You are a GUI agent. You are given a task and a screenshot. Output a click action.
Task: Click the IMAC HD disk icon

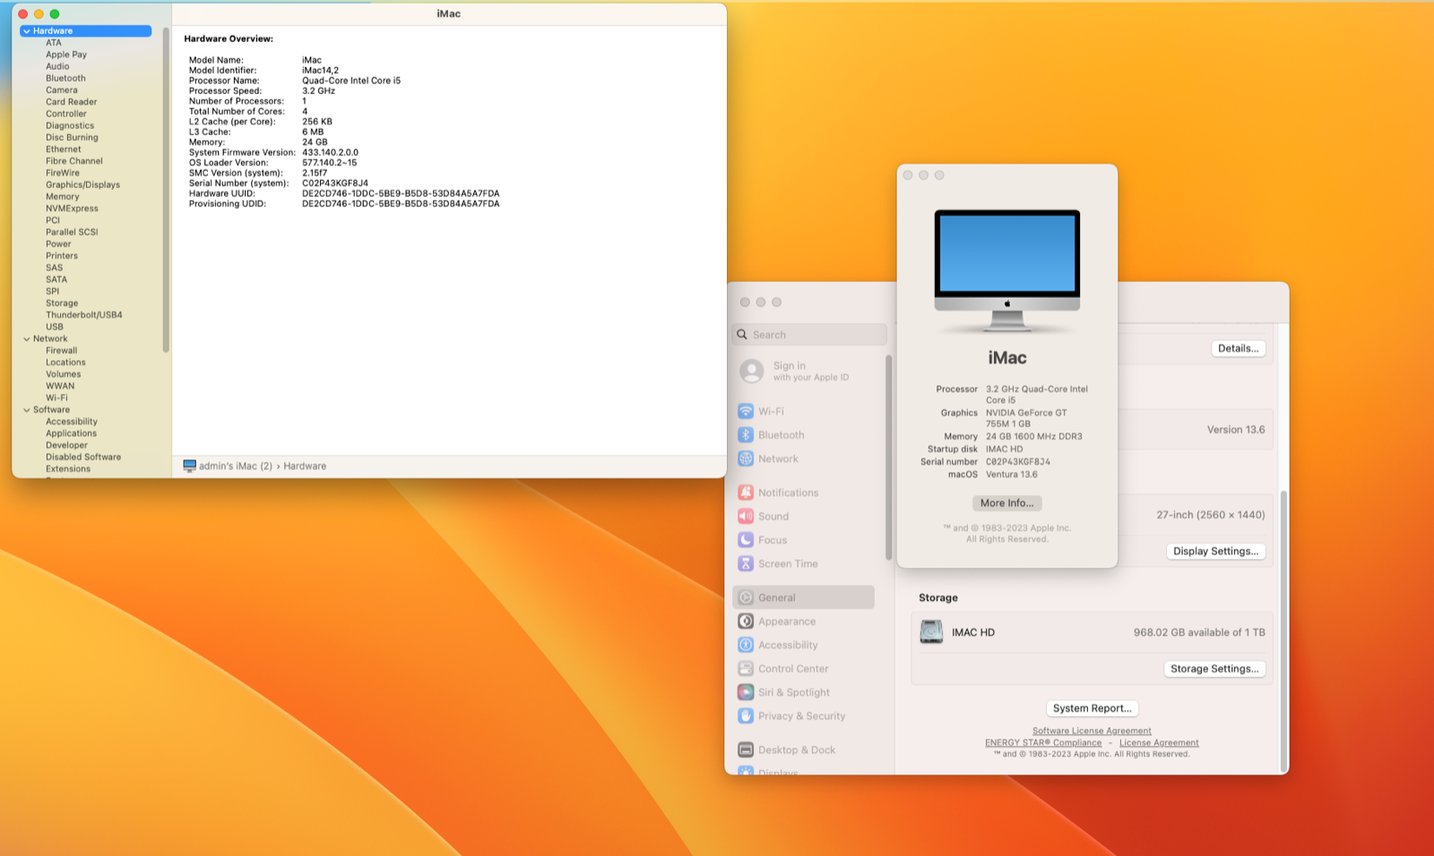(x=931, y=632)
